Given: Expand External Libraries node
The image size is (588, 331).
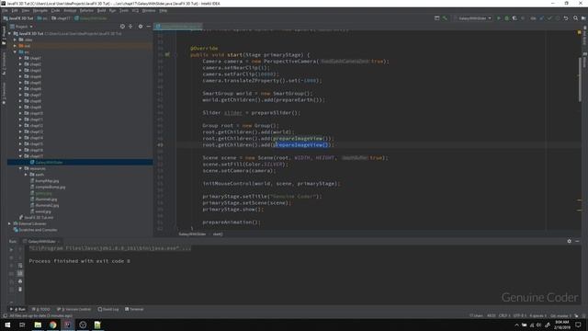Looking at the screenshot, I should [10, 223].
